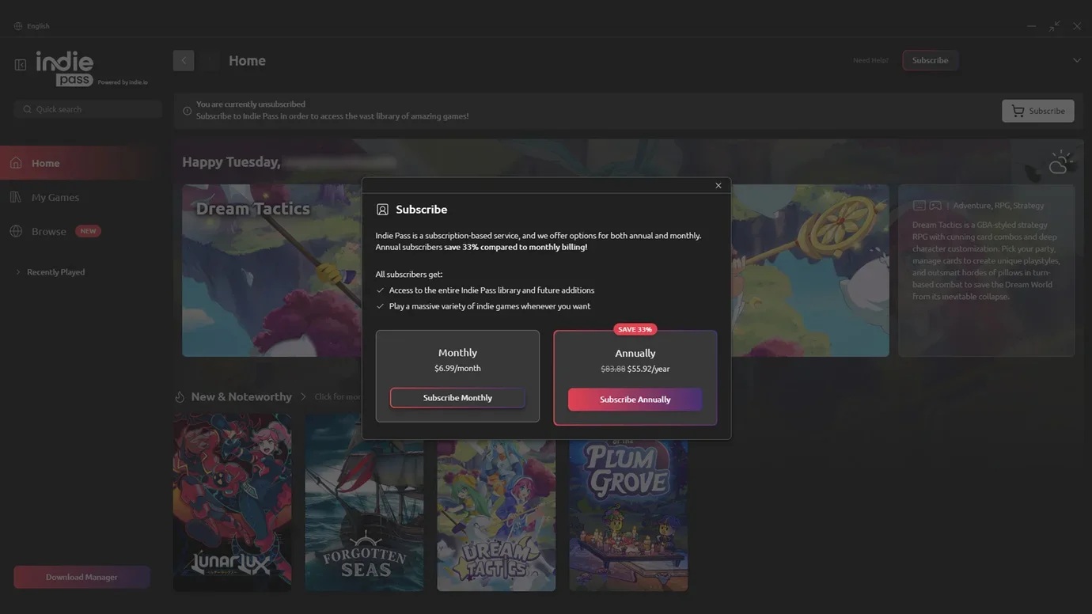The width and height of the screenshot is (1092, 614).
Task: Focus the Quick search field
Action: pyautogui.click(x=88, y=109)
